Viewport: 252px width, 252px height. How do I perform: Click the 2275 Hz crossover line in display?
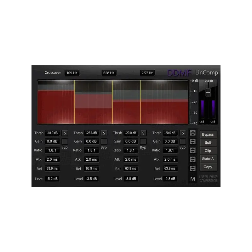pos(140,102)
